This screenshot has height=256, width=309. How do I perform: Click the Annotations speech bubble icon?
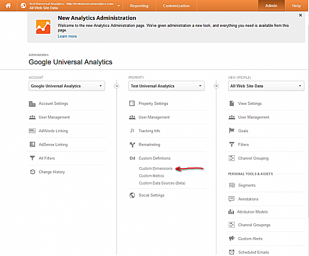pos(232,199)
